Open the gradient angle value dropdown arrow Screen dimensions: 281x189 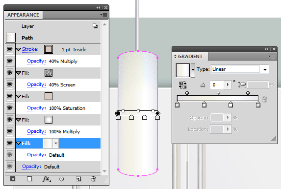[x=228, y=84]
